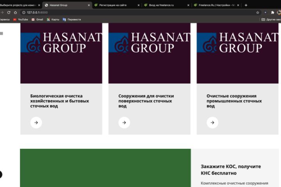The height and width of the screenshot is (187, 281).
Task: View site information icon in address bar
Action: 24,12
